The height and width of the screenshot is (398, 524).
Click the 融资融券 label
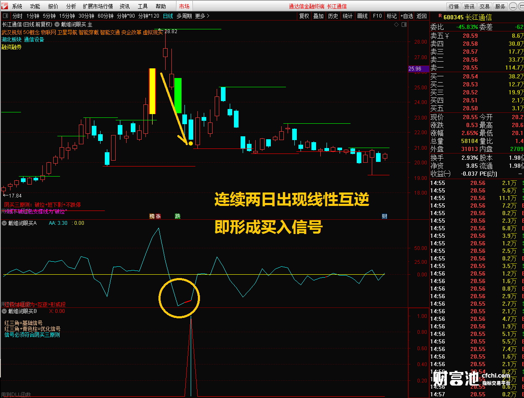coord(11,47)
